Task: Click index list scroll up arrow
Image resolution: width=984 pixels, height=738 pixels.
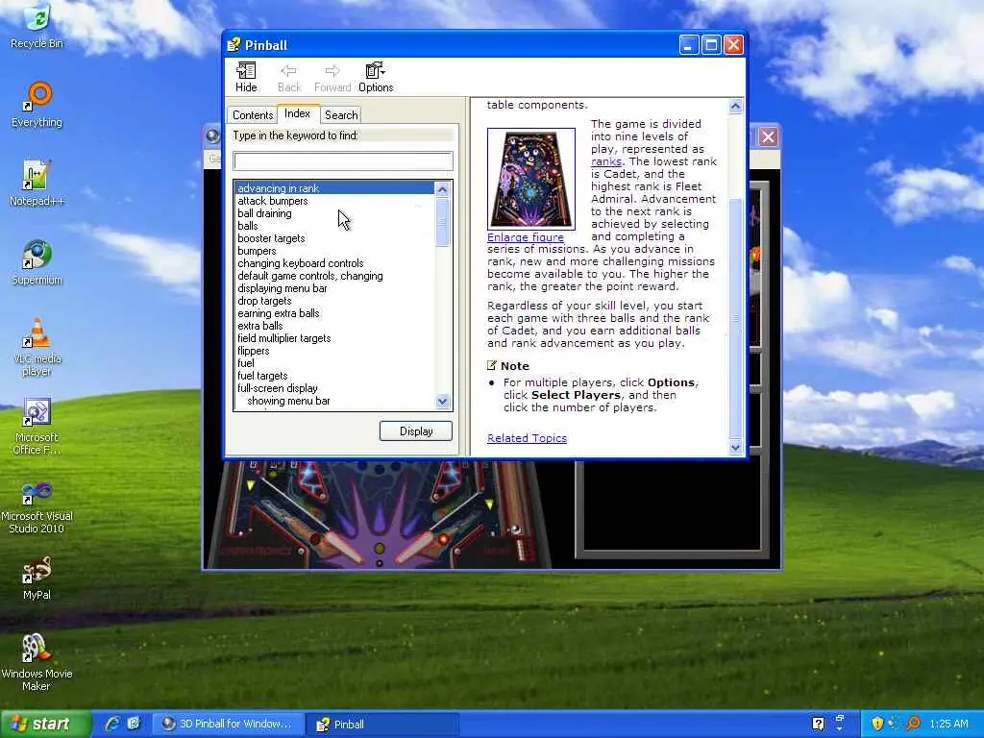Action: (x=442, y=189)
